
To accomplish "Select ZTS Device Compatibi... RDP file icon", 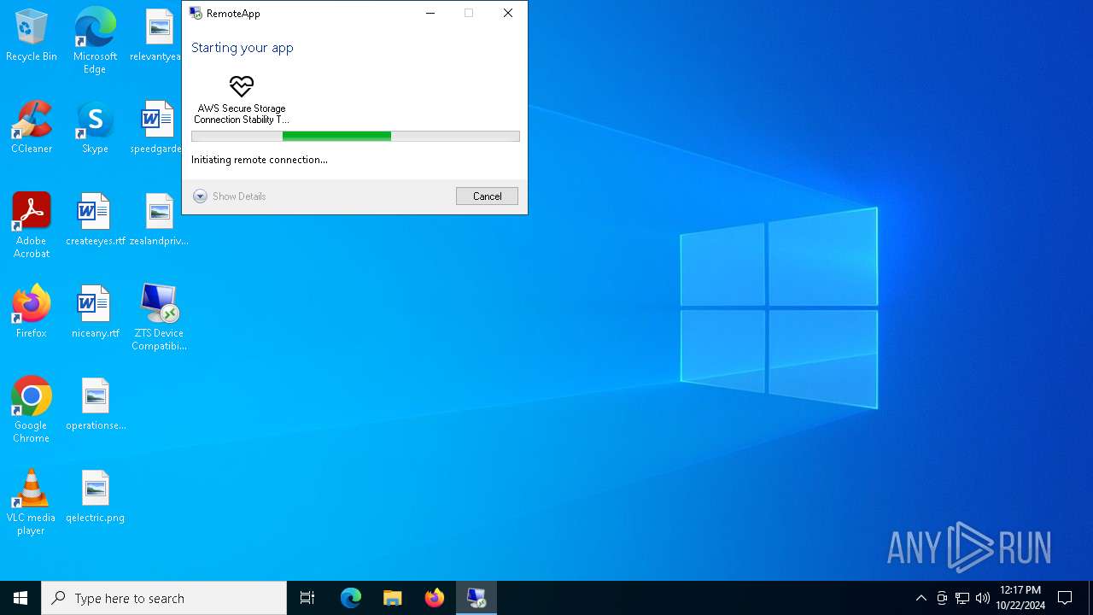I will point(159,318).
